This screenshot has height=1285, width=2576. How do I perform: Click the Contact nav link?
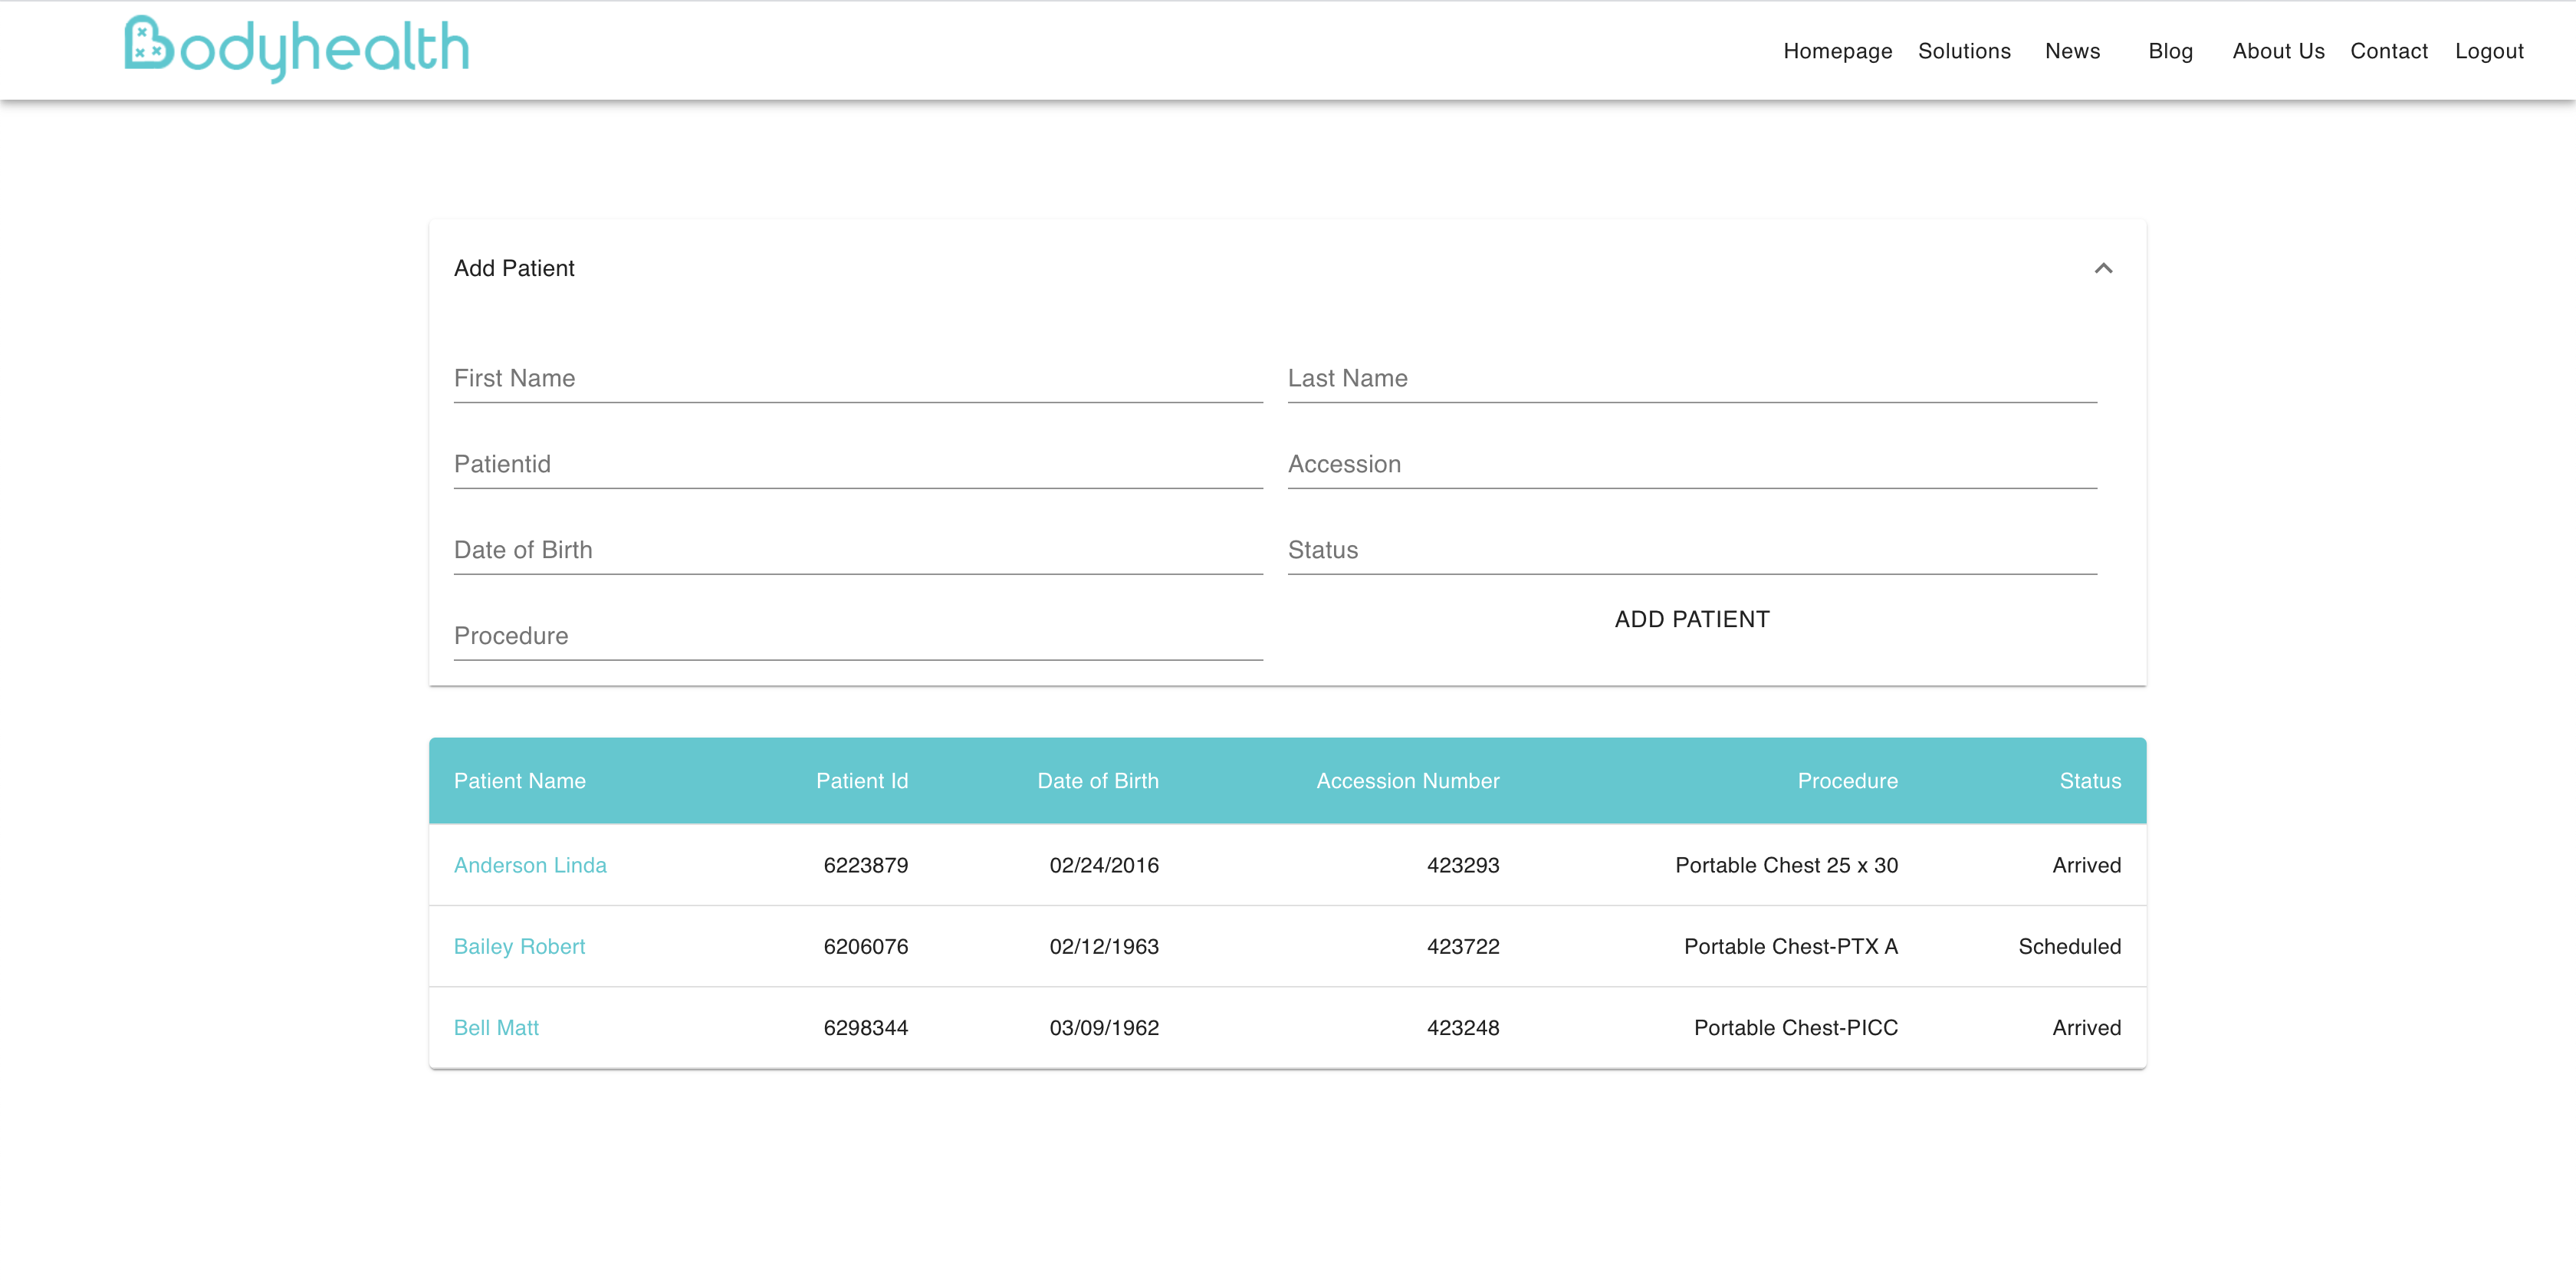tap(2388, 51)
